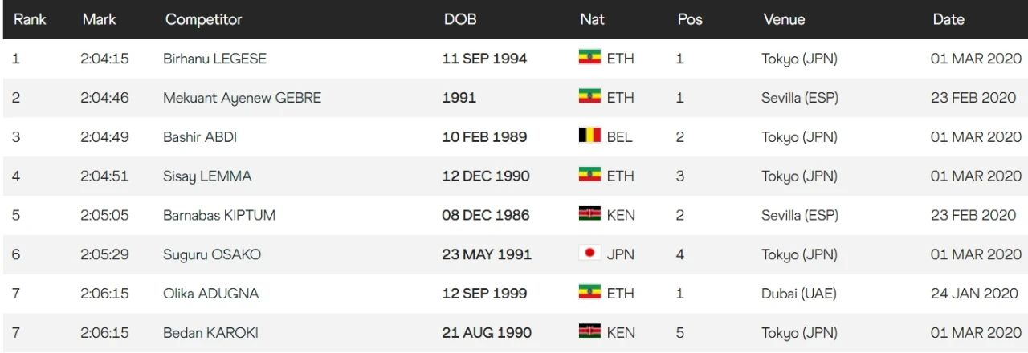Click the Ethiopian flag in Mekuant Ayenew Gebre's row
This screenshot has height=353, width=1028.
[x=589, y=97]
